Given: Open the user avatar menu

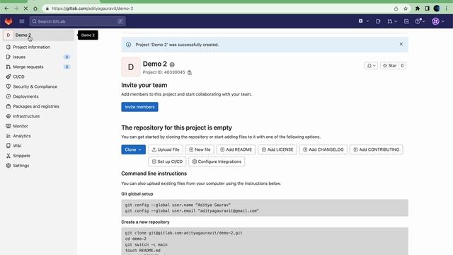Looking at the screenshot, I should pyautogui.click(x=438, y=21).
